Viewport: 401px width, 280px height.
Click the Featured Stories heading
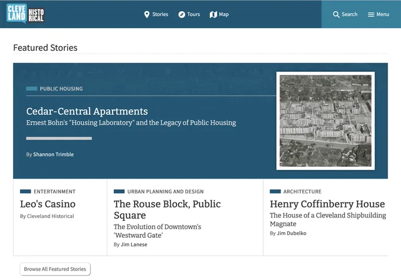45,48
